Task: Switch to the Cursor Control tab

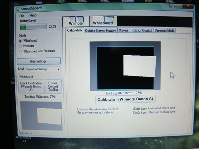Action: click(142, 30)
